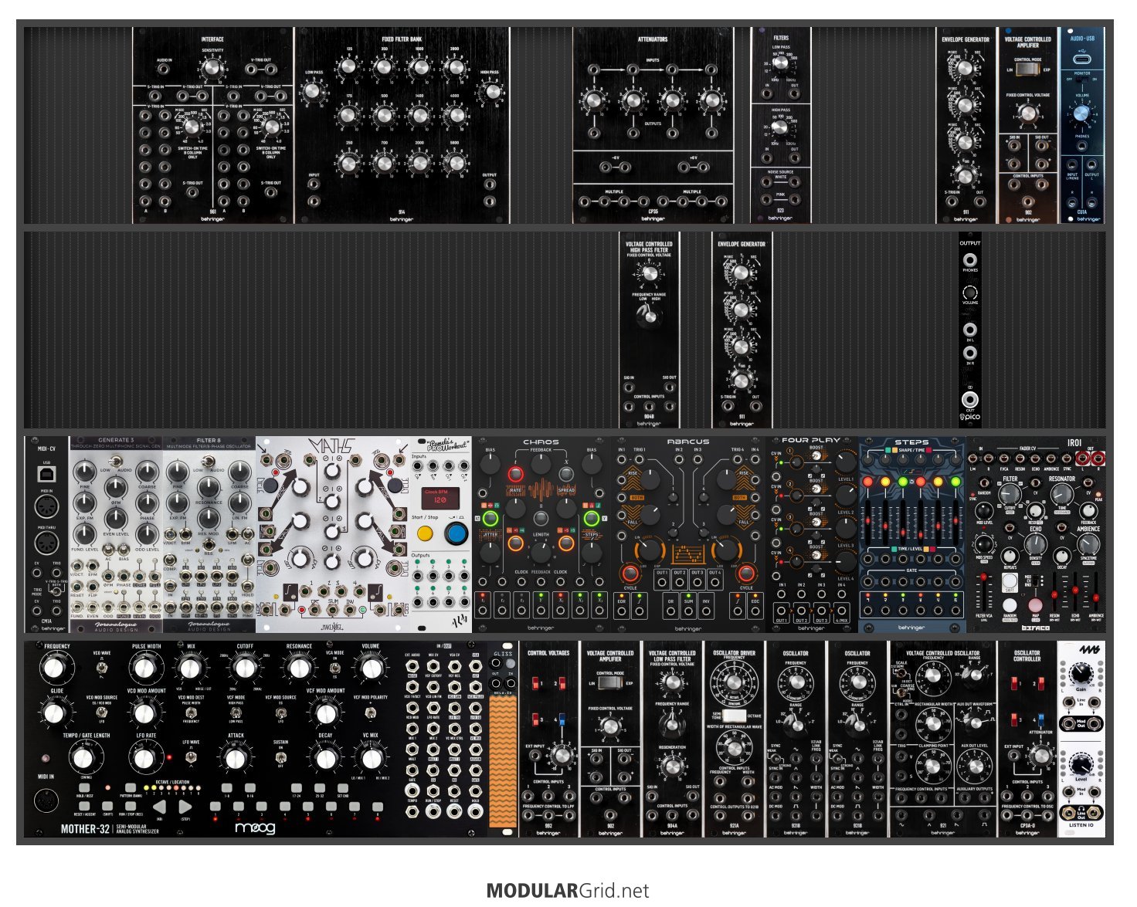Click the right arrow (STEP) button on Mother-32

coord(186,807)
